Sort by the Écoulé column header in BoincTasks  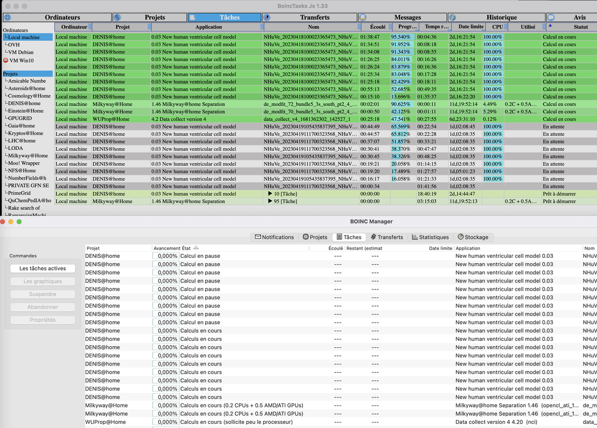377,27
